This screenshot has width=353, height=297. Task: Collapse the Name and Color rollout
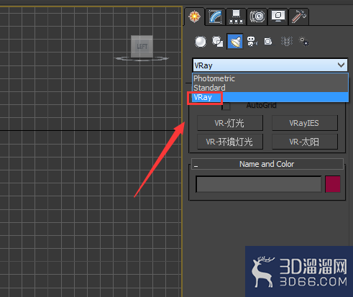tap(267, 164)
